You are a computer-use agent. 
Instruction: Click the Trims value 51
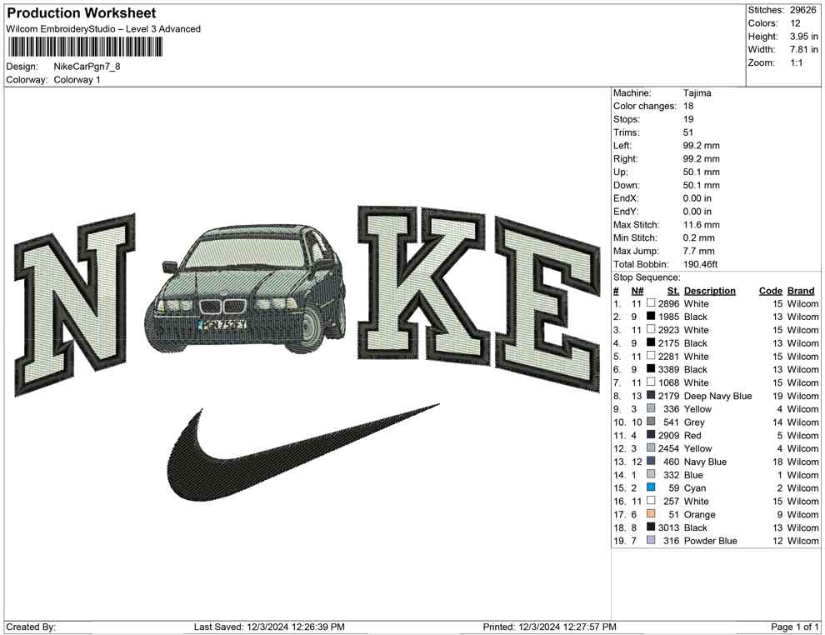pyautogui.click(x=688, y=132)
